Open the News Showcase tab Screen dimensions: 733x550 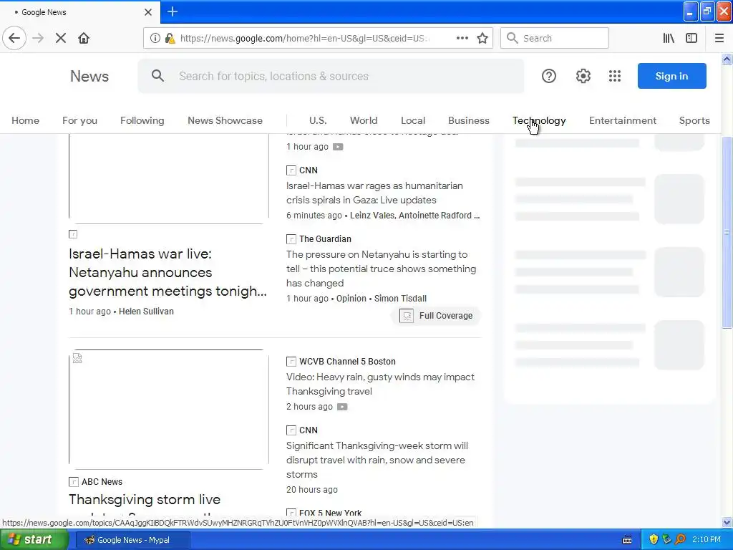[225, 120]
